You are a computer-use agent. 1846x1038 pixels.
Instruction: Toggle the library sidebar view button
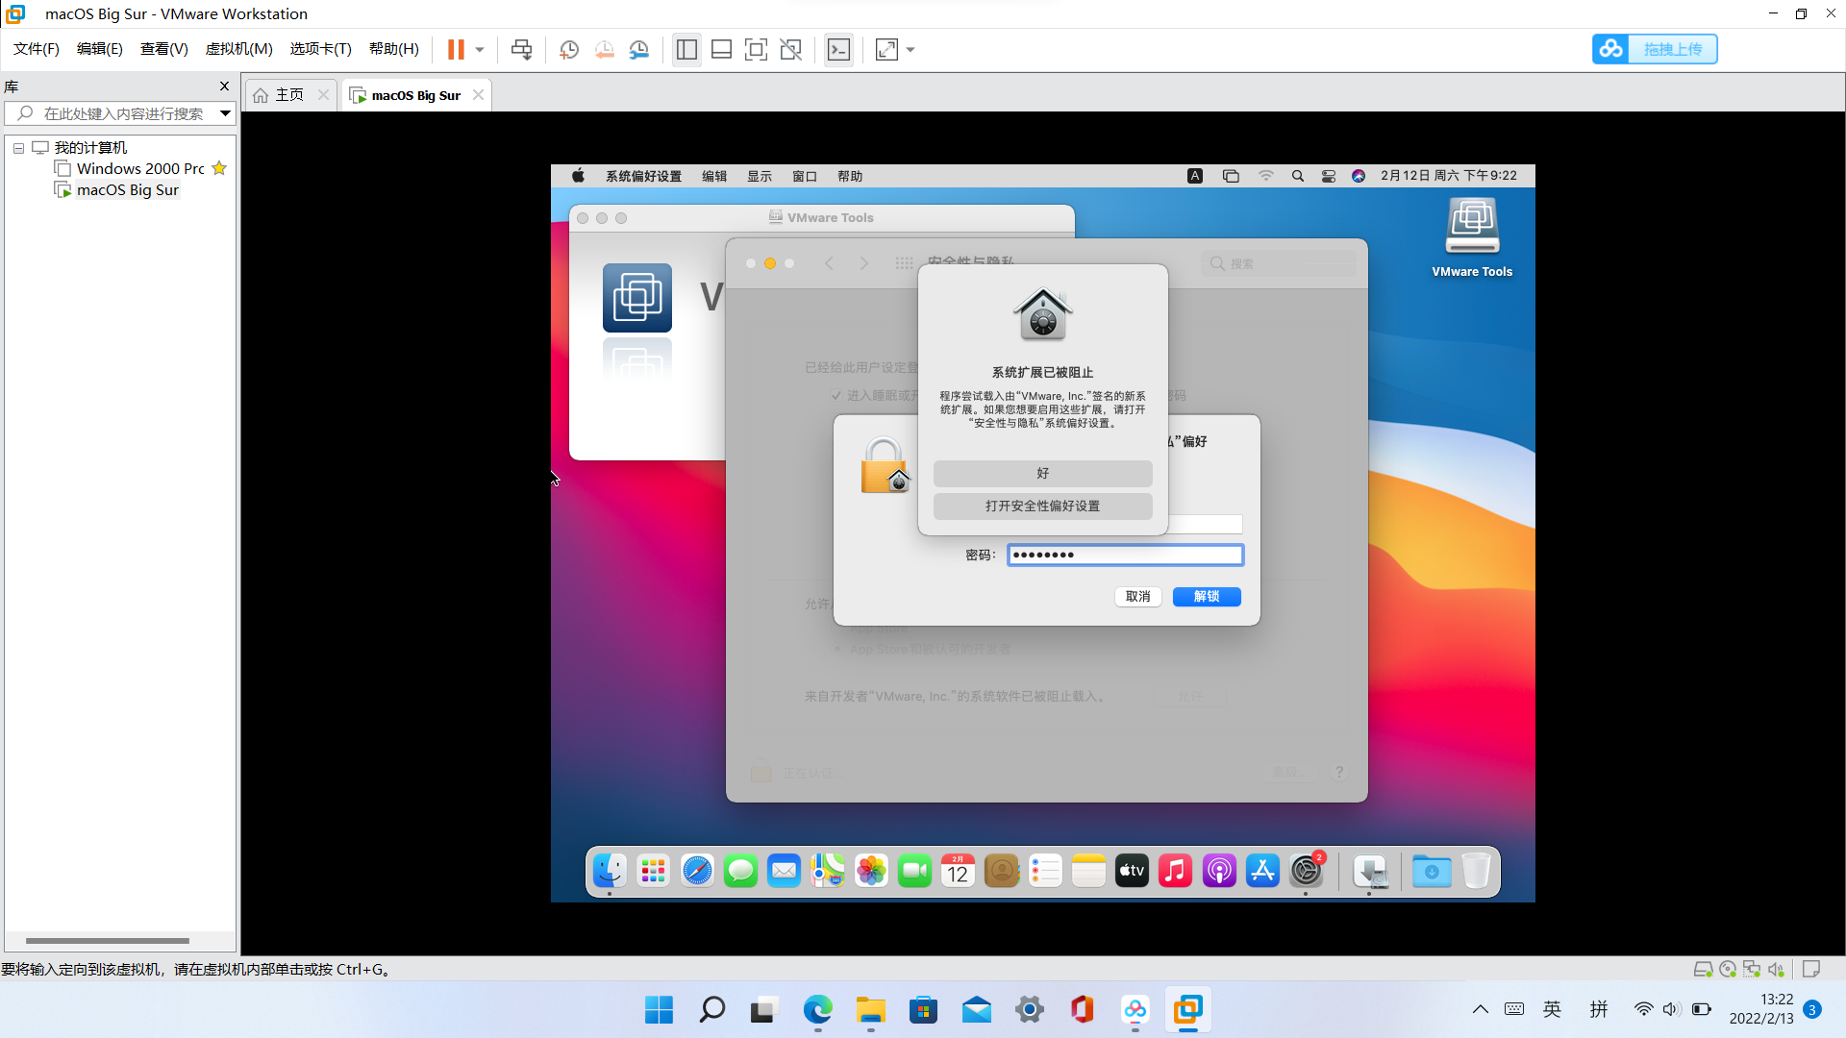coord(686,49)
